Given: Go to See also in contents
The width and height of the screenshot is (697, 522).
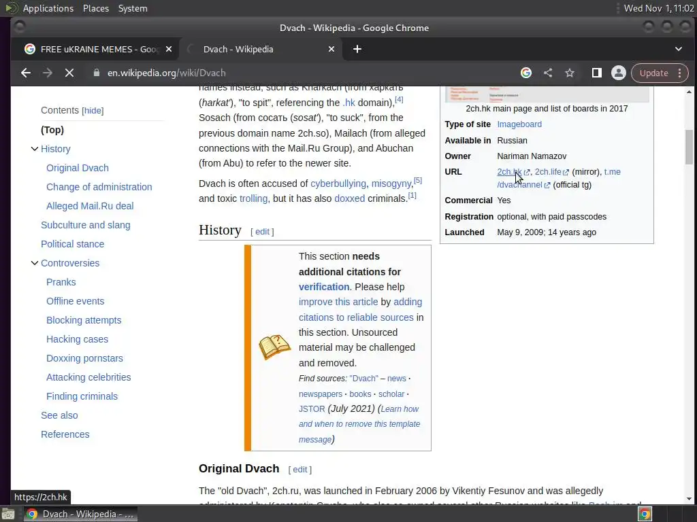Looking at the screenshot, I should 59,415.
